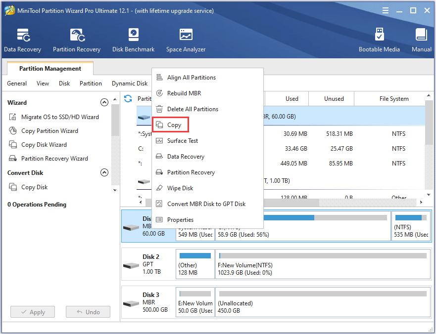
Task: Select the F:New Volume partition on Disk 2
Action: [x=323, y=264]
